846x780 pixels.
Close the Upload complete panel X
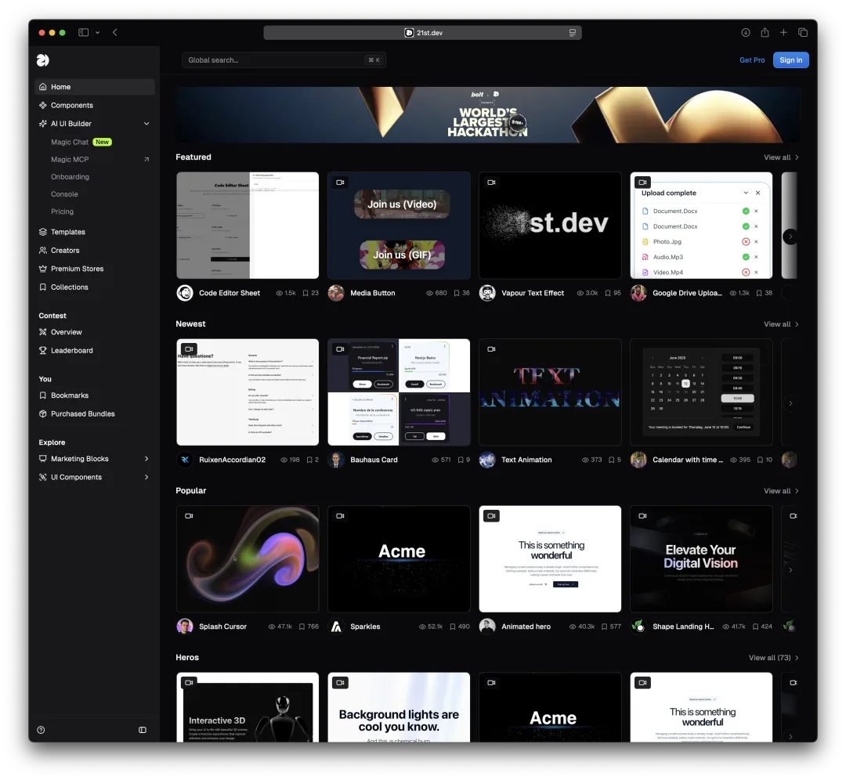(758, 193)
